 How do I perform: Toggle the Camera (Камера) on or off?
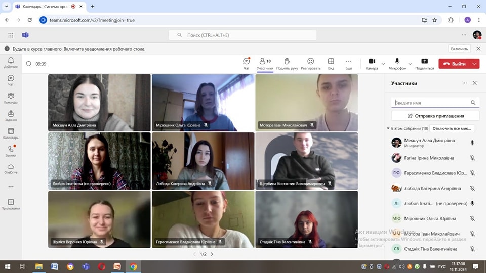click(372, 62)
